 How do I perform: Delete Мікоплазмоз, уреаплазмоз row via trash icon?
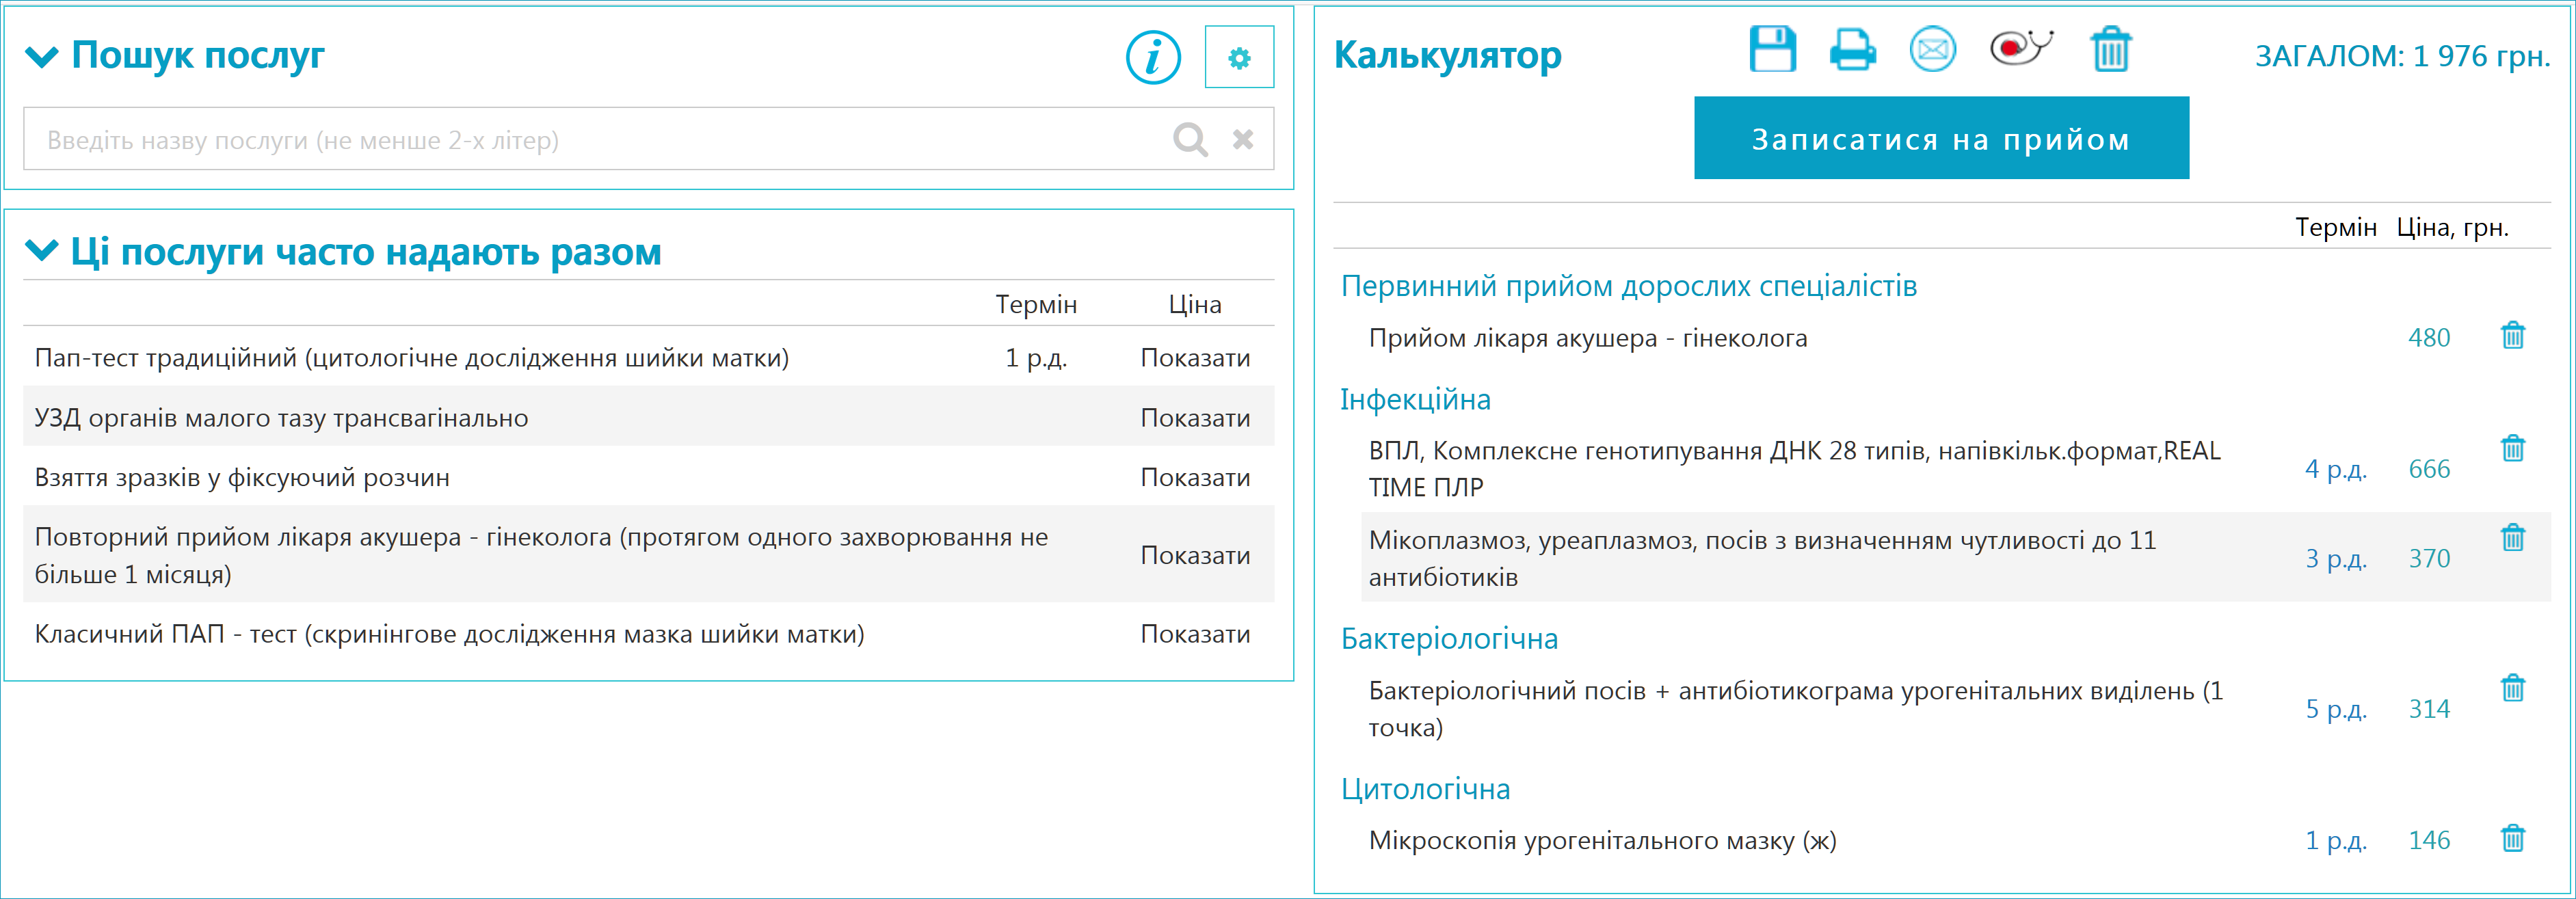click(x=2513, y=538)
